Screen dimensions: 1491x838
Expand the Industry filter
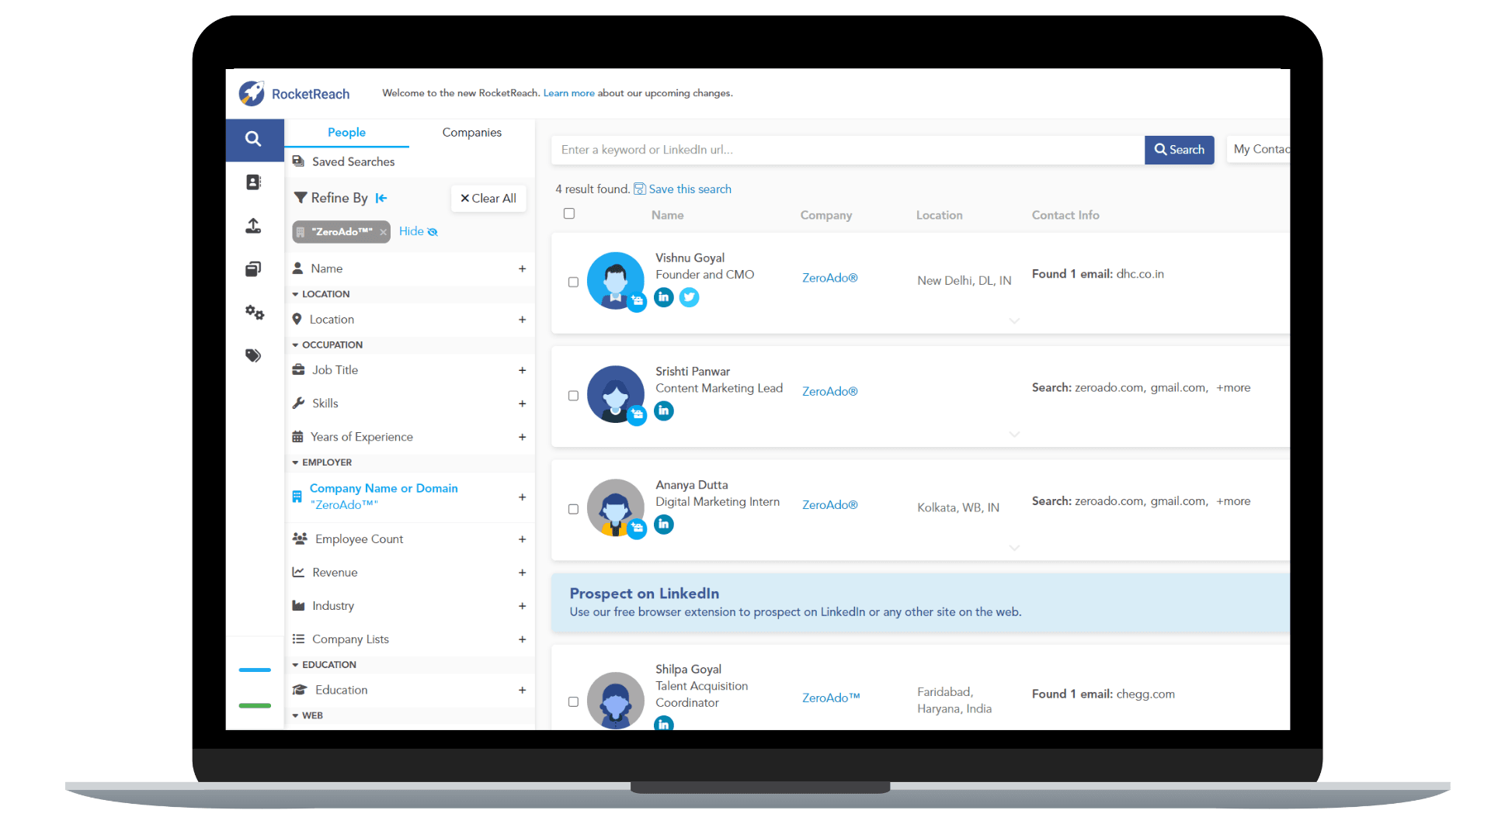click(x=522, y=606)
